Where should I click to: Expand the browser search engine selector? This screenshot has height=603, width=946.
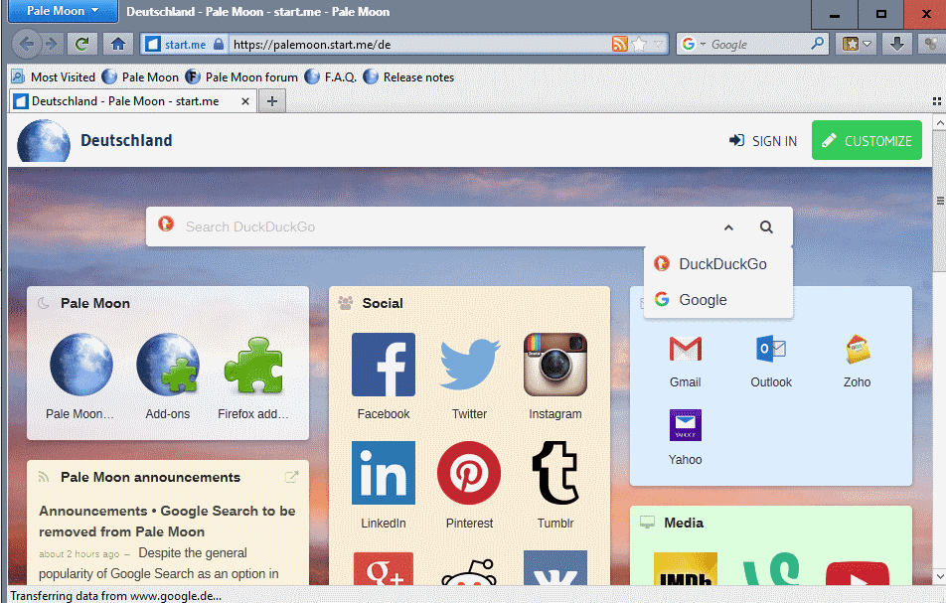pyautogui.click(x=694, y=45)
